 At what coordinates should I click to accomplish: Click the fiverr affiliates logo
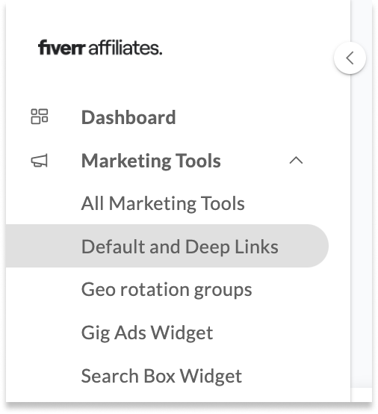100,48
